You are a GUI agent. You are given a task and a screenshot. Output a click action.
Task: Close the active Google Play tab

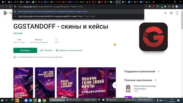[x=119, y=2]
